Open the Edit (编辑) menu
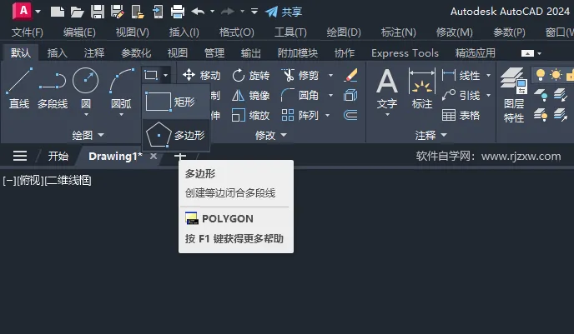This screenshot has width=574, height=334. 79,32
